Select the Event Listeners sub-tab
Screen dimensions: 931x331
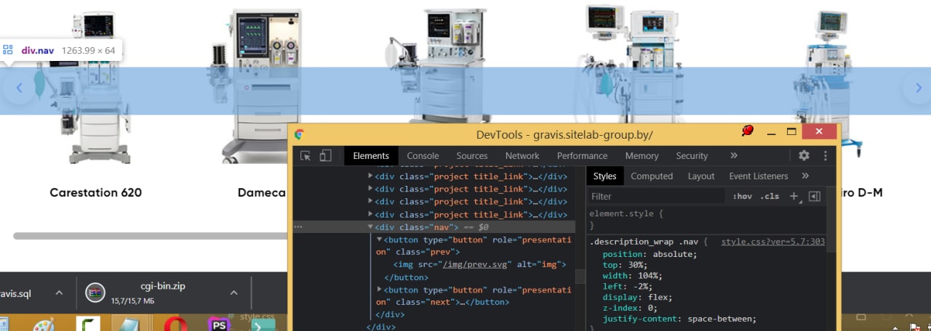coord(759,176)
